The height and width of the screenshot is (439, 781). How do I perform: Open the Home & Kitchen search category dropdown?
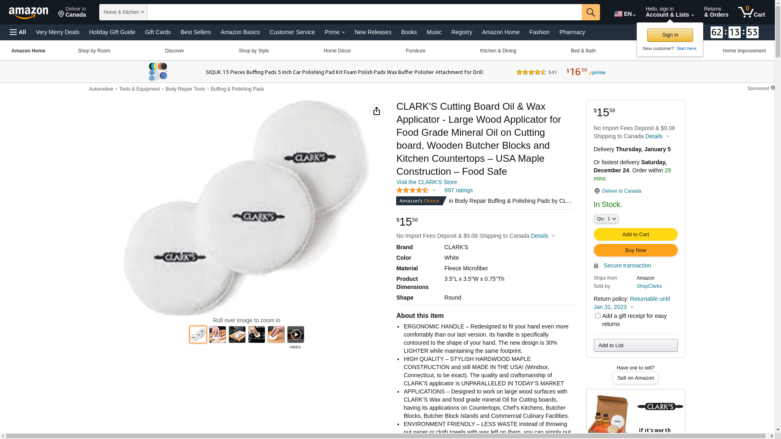point(123,12)
